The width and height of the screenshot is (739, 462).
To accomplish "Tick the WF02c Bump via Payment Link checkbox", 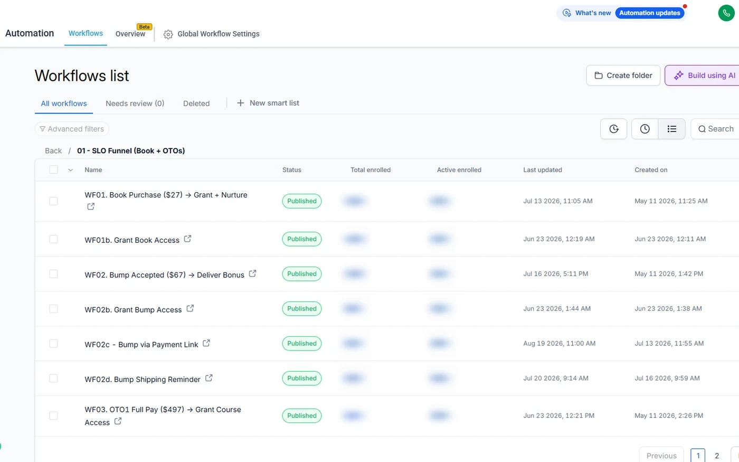I will pos(53,344).
